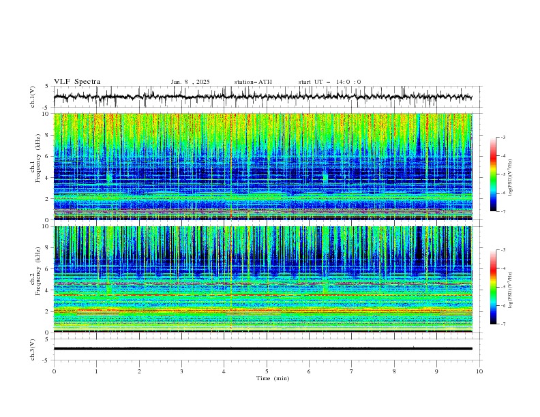Click the ch.1 voltage waveform trace
540x417 pixels.
click(x=262, y=97)
